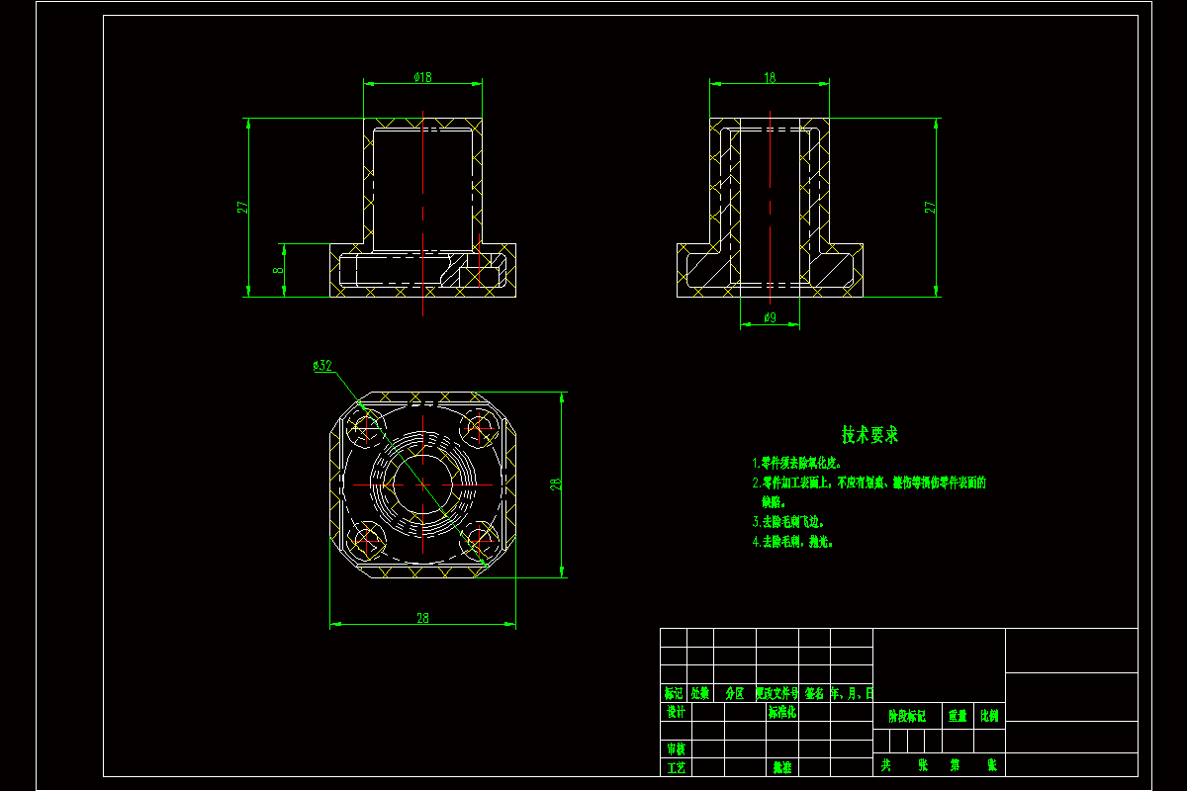Select the horizontal 28 dimension under plan view
The height and width of the screenshot is (791, 1187).
[422, 618]
